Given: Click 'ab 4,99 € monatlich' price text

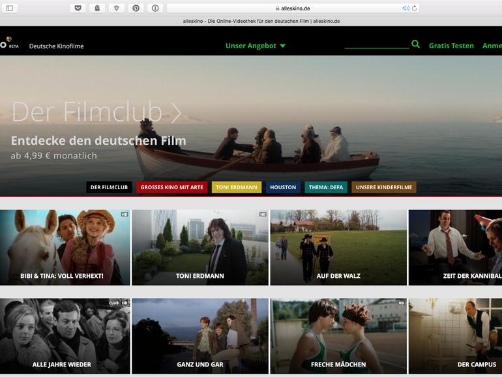Looking at the screenshot, I should (x=53, y=156).
